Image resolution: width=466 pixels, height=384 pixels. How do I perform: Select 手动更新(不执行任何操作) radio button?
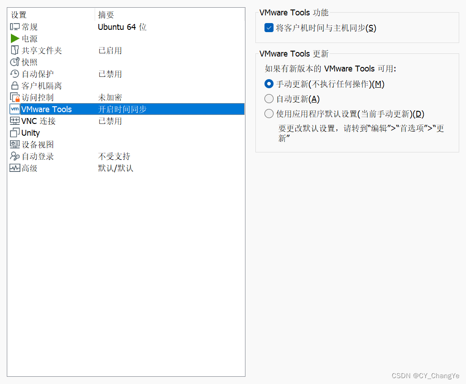pos(269,84)
